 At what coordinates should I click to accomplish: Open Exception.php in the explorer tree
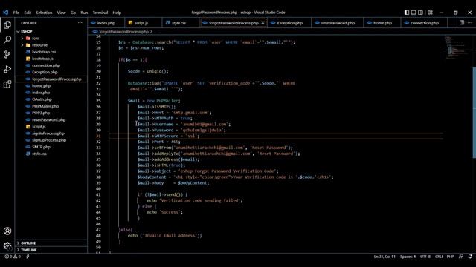51,72
